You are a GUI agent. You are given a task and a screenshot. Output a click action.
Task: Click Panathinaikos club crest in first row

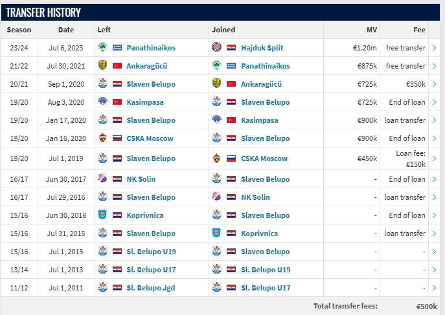click(102, 47)
